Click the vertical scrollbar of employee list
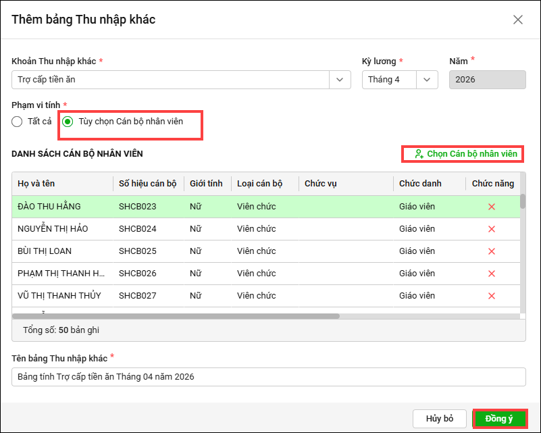Viewport: 541px width, 433px height. pos(522,202)
